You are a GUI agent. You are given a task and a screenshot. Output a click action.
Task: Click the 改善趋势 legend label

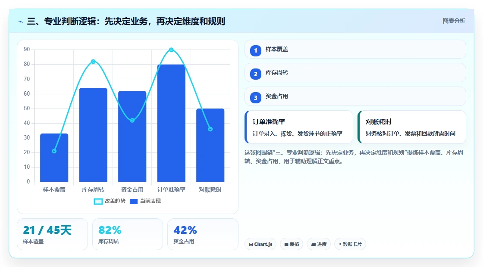[115, 201]
